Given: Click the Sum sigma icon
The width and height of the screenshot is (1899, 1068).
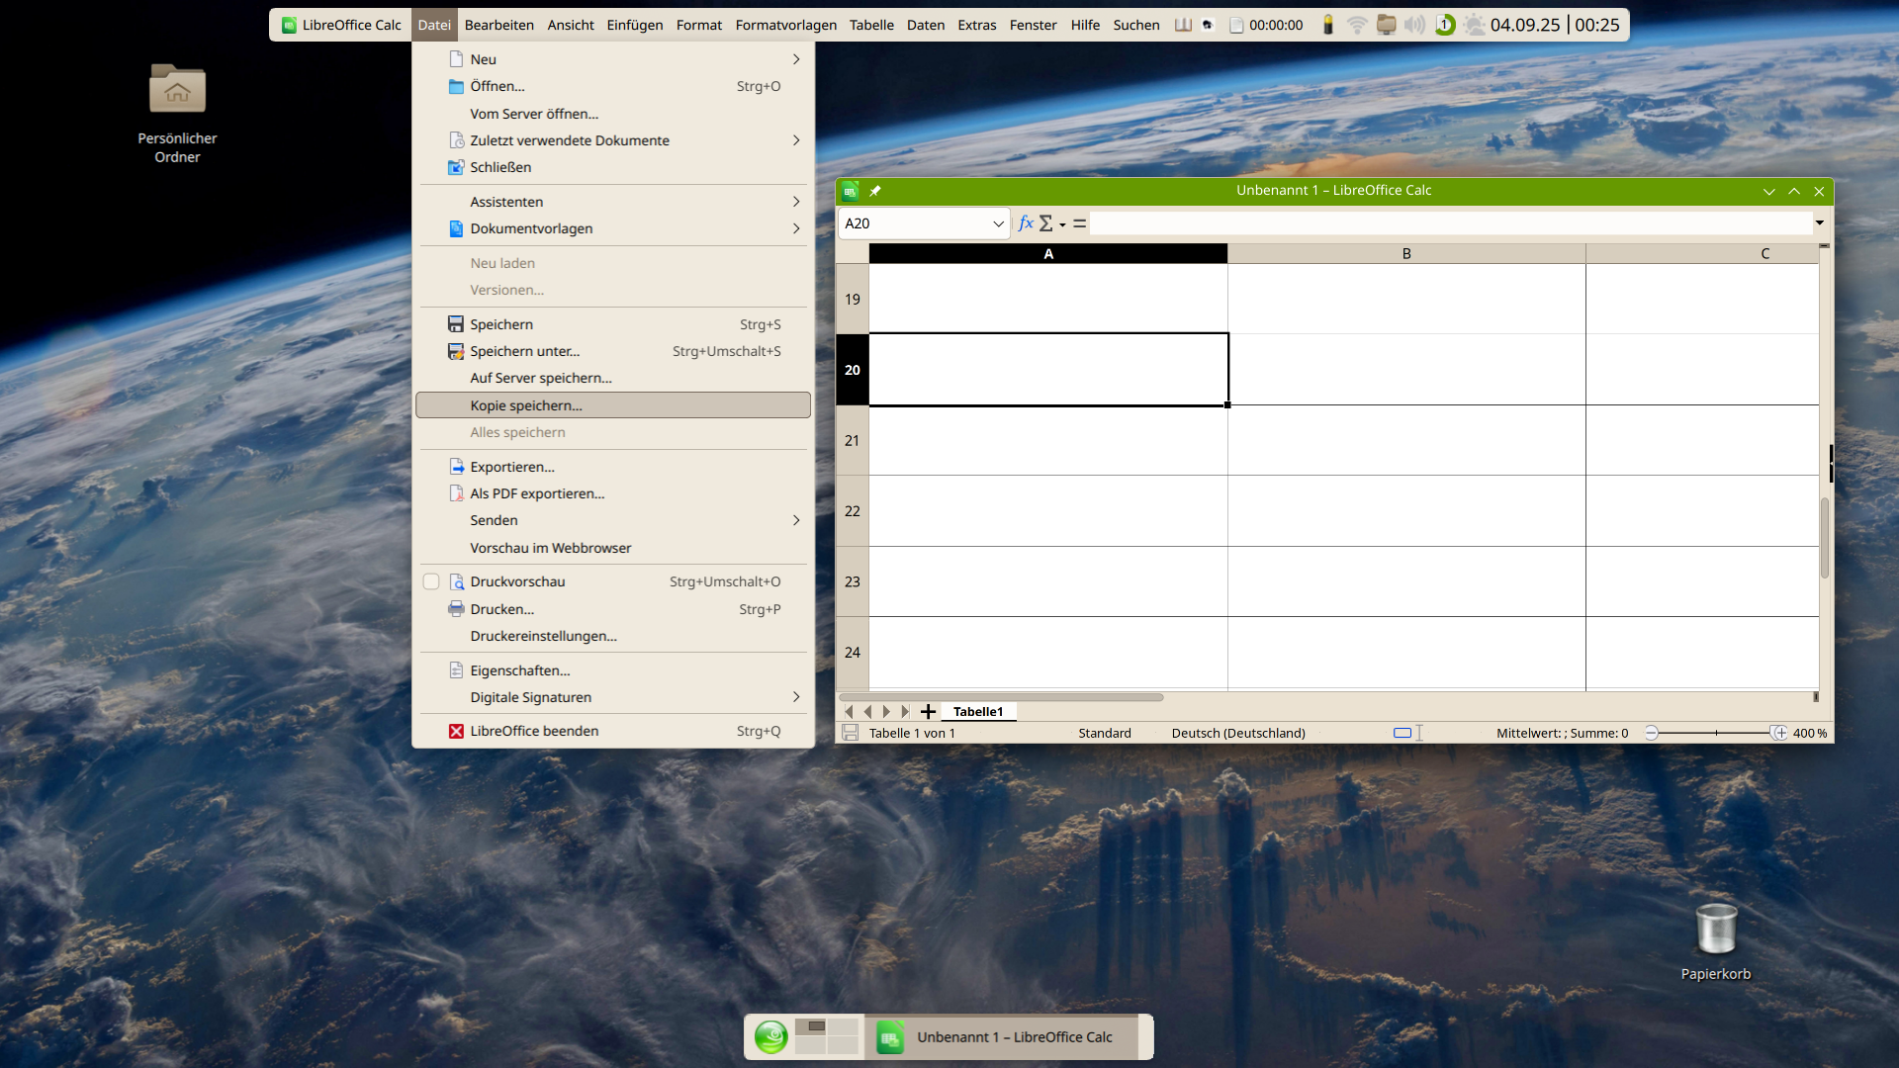Looking at the screenshot, I should tap(1046, 223).
